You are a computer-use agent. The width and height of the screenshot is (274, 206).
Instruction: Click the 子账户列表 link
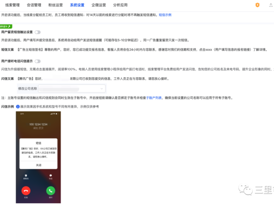(x=154, y=98)
